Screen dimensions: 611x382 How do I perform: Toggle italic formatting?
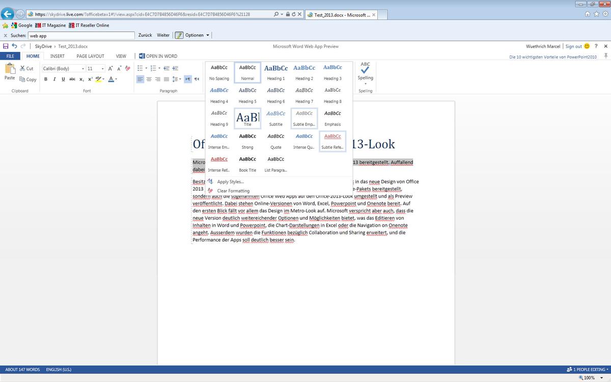[54, 79]
